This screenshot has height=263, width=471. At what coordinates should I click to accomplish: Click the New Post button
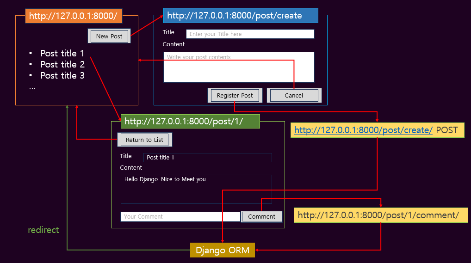pyautogui.click(x=109, y=36)
